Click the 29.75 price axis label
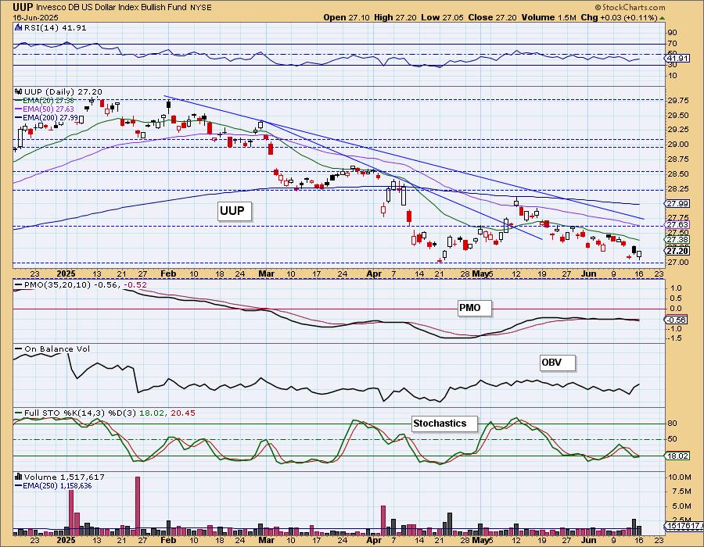 click(x=678, y=101)
